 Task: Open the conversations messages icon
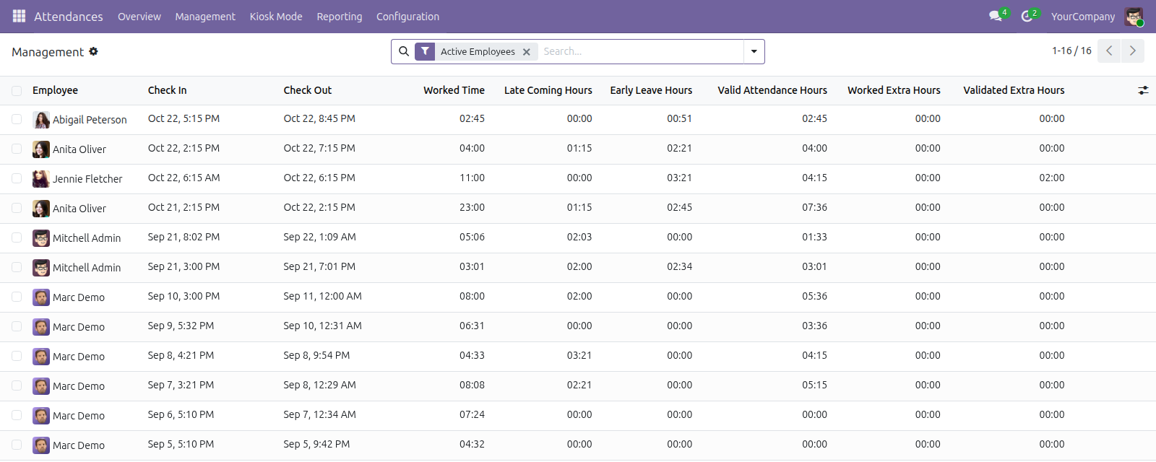click(x=996, y=16)
